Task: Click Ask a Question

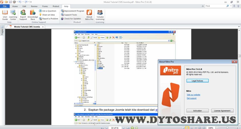Action: pyautogui.click(x=47, y=11)
